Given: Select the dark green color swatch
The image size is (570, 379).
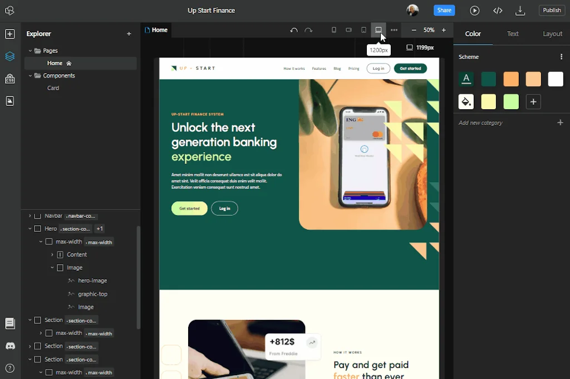Looking at the screenshot, I should click(489, 79).
